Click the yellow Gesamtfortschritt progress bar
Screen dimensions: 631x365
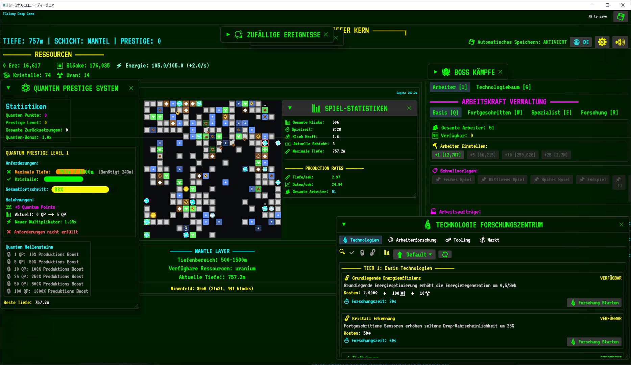[80, 190]
